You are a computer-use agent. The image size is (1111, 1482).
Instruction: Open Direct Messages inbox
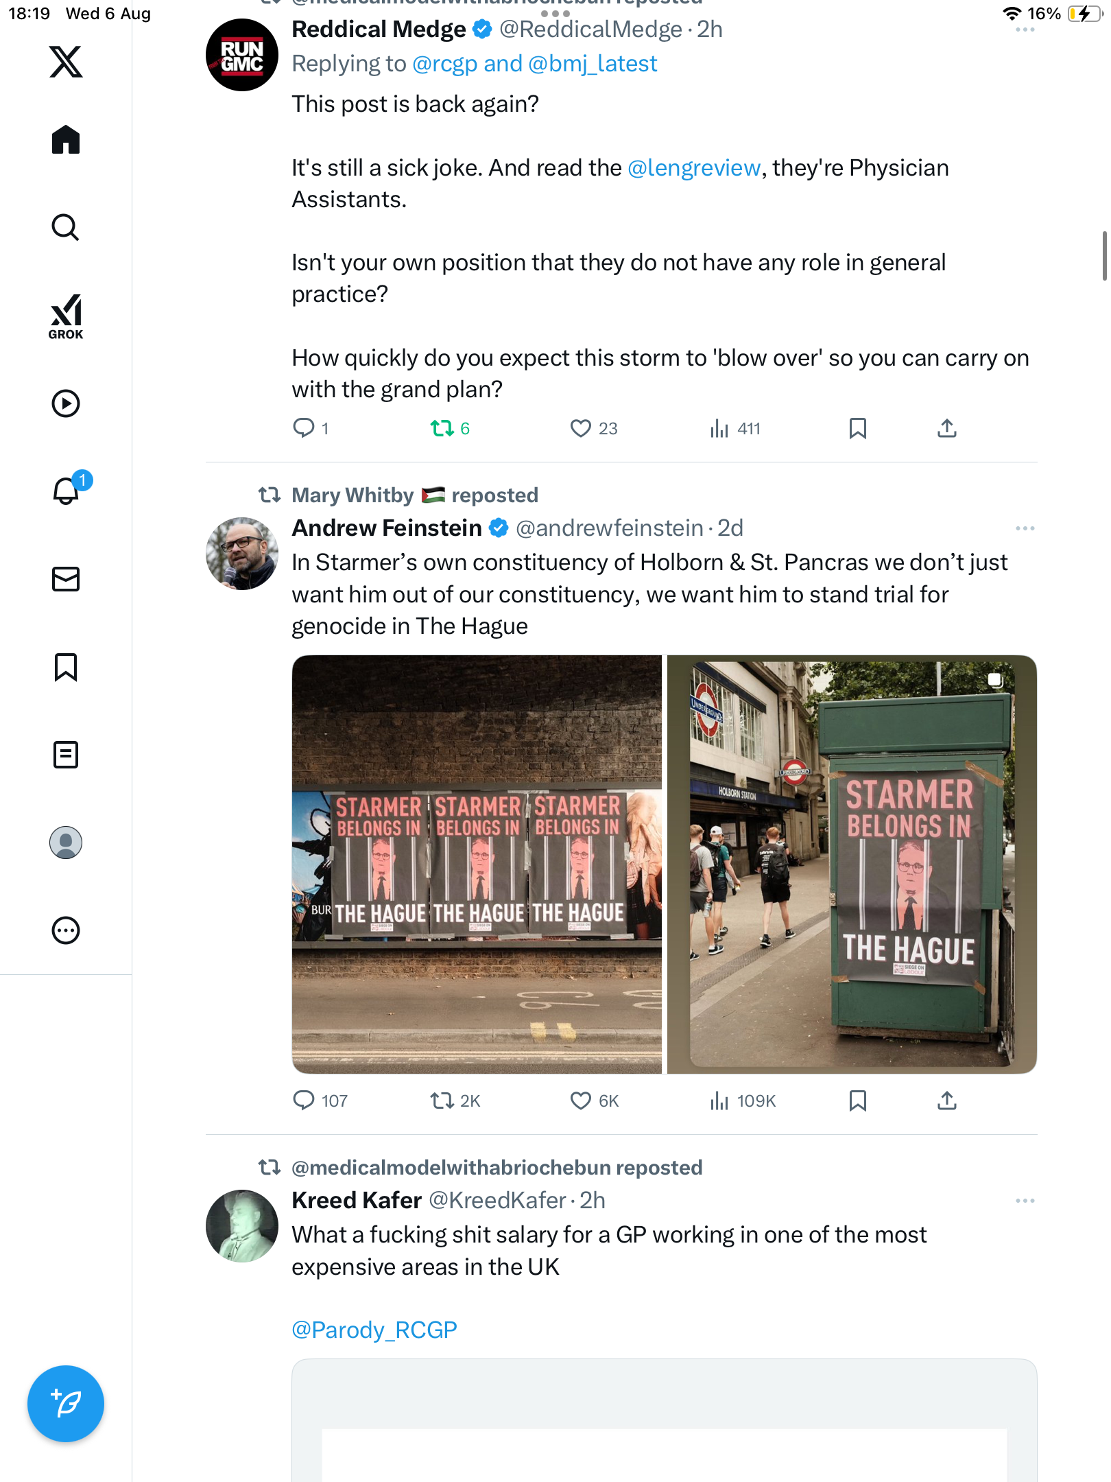point(66,579)
